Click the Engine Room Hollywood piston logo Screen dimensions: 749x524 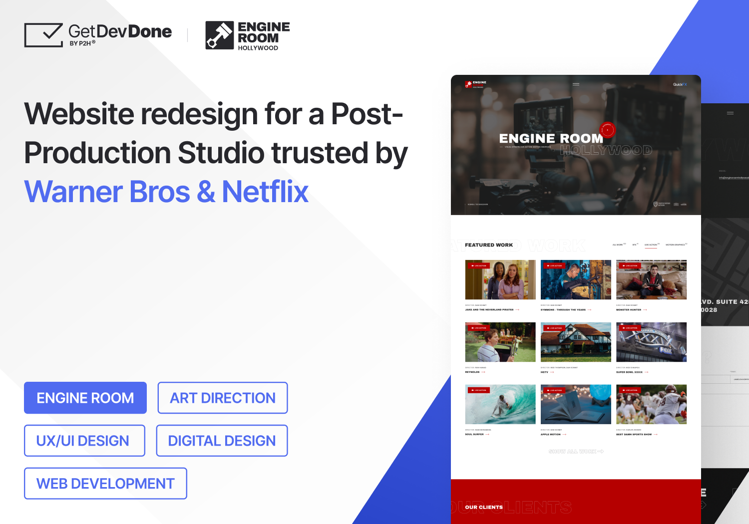coord(220,35)
